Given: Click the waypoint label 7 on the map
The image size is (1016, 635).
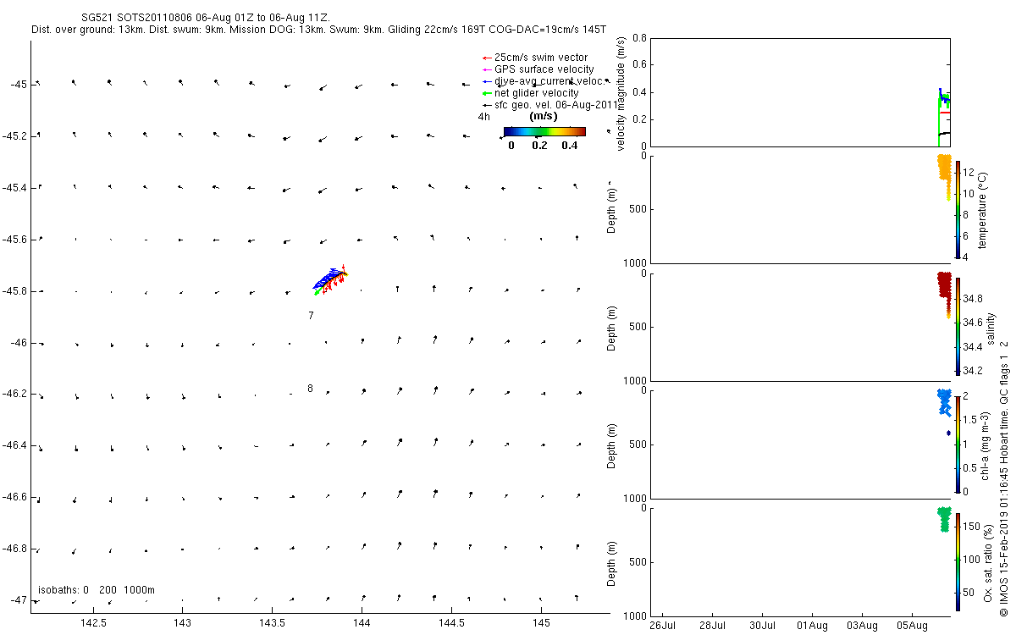Looking at the screenshot, I should 311,315.
